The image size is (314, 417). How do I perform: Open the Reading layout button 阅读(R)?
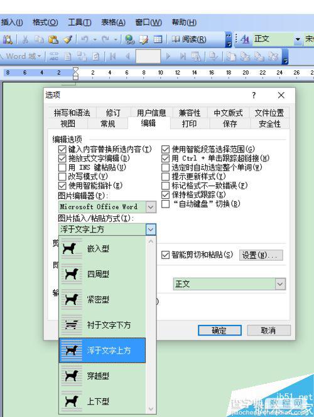click(x=189, y=40)
